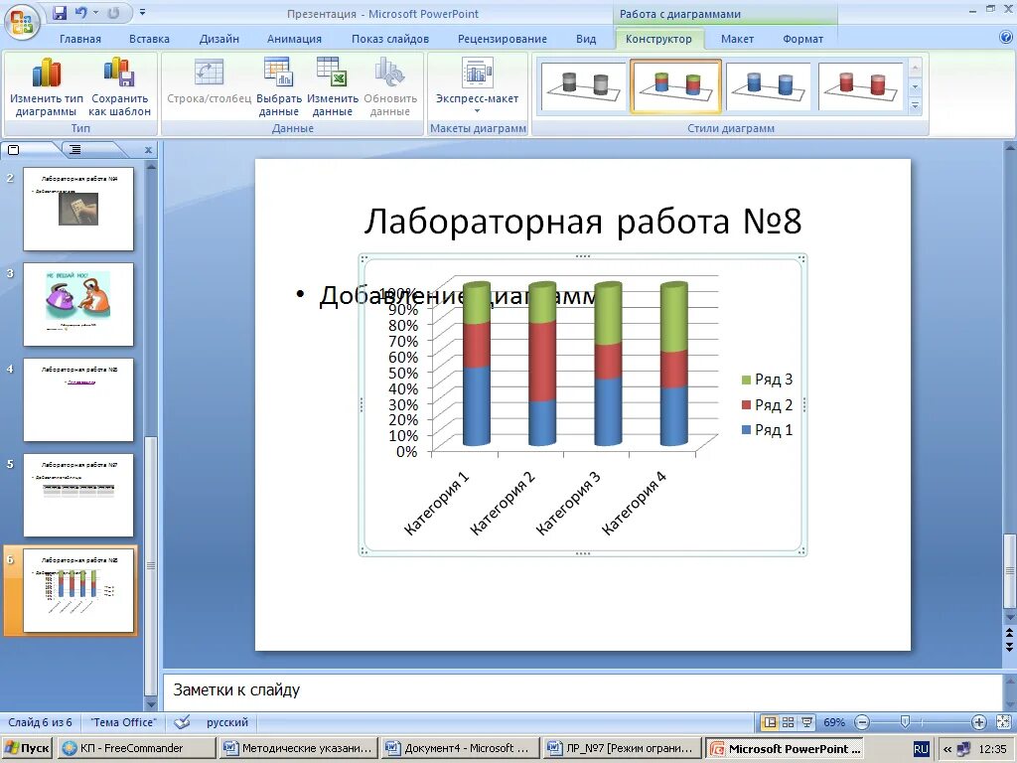
Task: Click the Redo icon in quick access toolbar
Action: tap(113, 13)
